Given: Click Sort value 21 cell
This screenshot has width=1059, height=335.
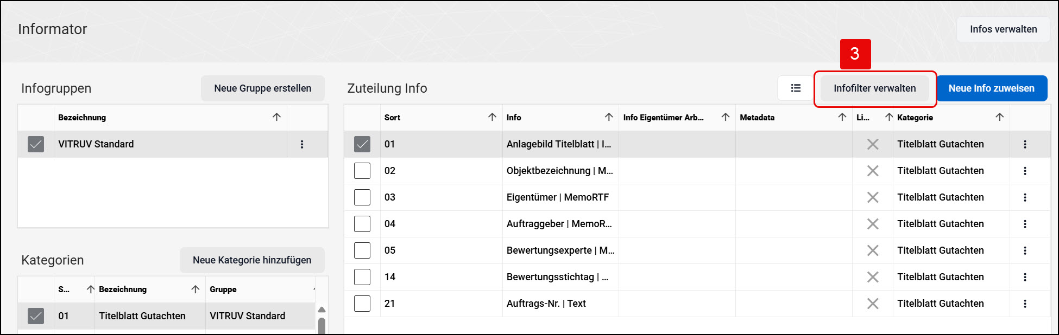Looking at the screenshot, I should 442,304.
